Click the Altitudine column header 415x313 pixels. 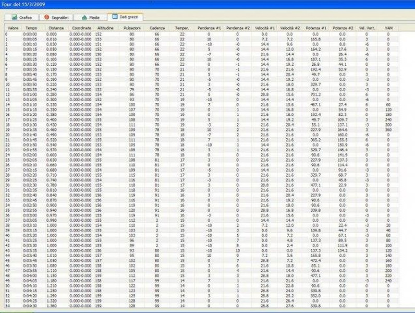click(x=105, y=28)
